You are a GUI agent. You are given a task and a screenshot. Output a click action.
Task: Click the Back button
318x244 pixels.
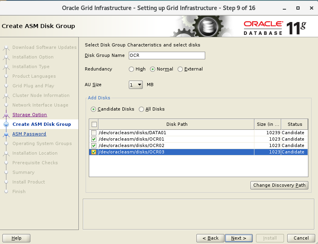(x=210, y=238)
